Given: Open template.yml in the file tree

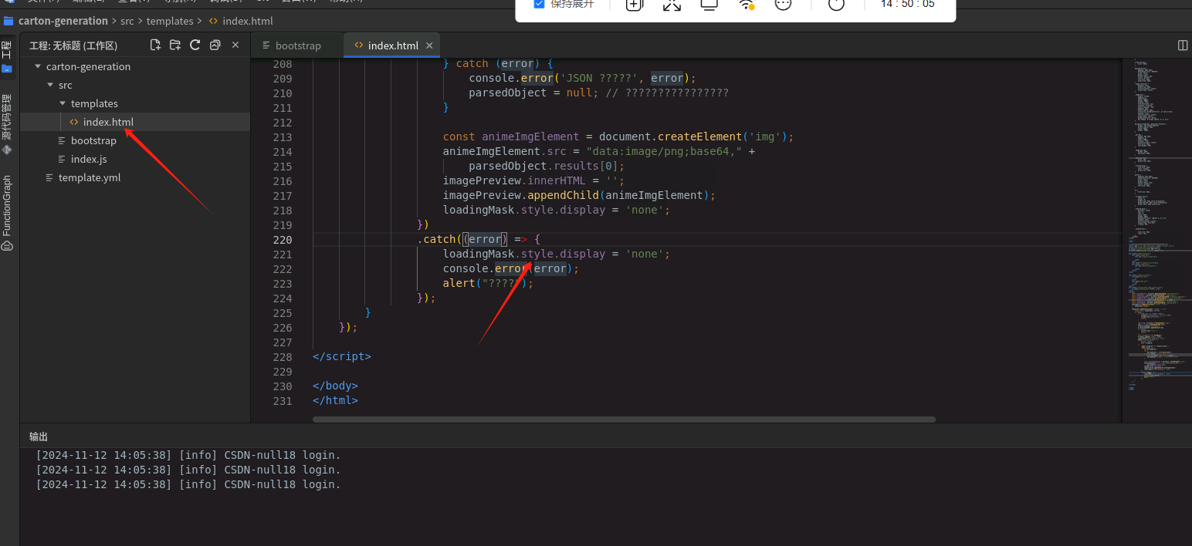Looking at the screenshot, I should 90,178.
